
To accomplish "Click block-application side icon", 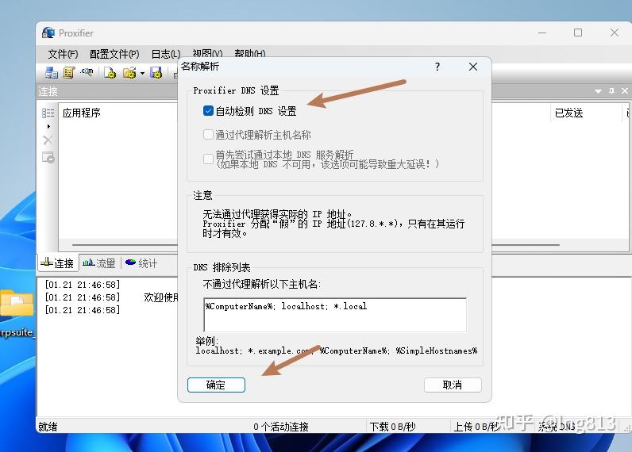I will (x=48, y=157).
